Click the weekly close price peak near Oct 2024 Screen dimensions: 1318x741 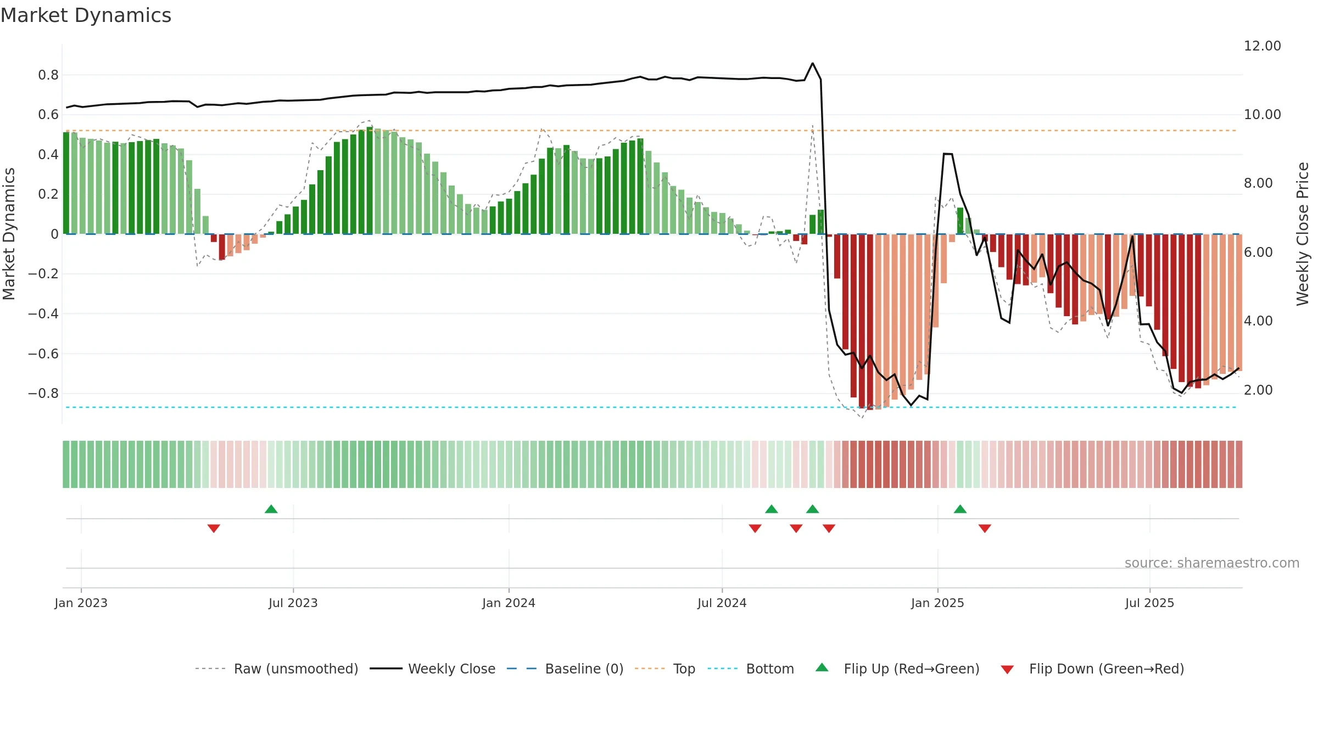pos(813,64)
